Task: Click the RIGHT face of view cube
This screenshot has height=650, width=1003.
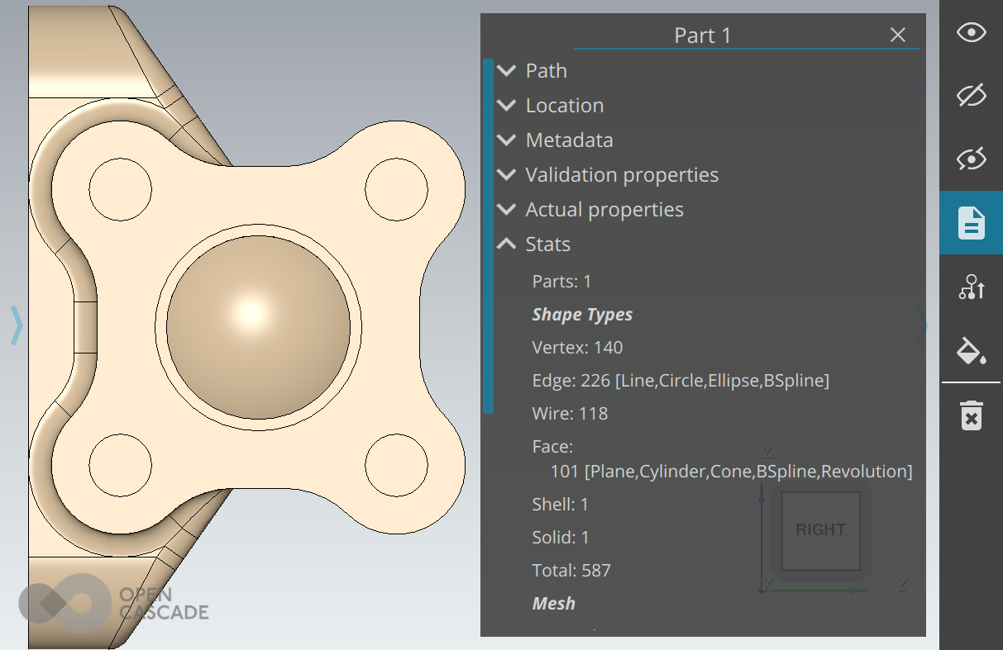Action: tap(820, 530)
